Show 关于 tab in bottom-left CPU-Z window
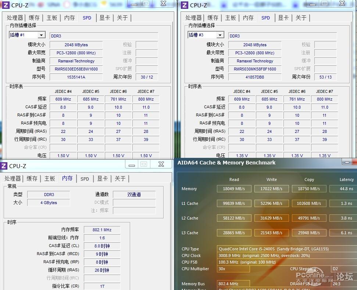Image resolution: width=357 pixels, height=290 pixels. pos(120,179)
